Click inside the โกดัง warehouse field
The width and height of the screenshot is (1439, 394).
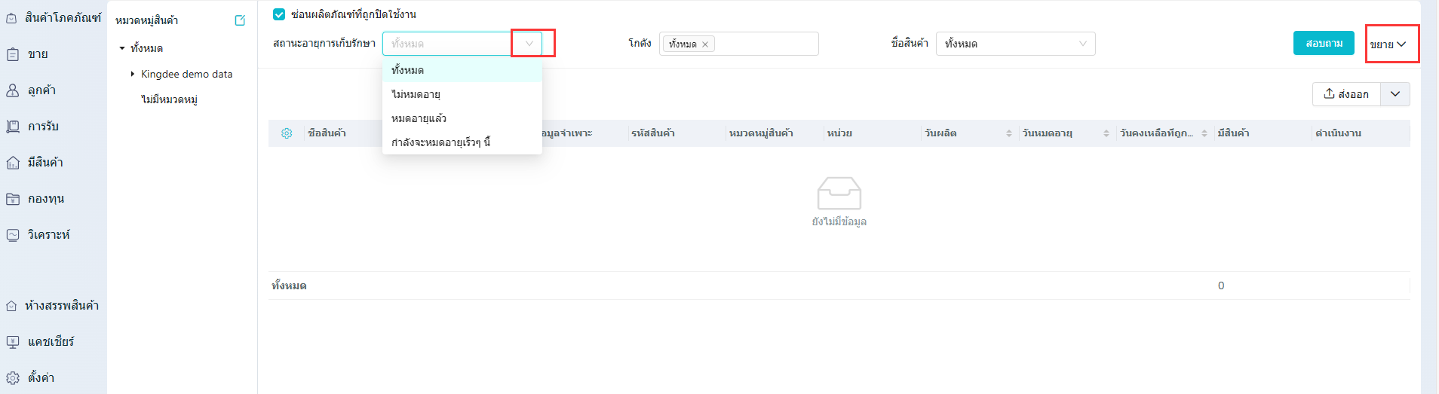click(x=766, y=44)
